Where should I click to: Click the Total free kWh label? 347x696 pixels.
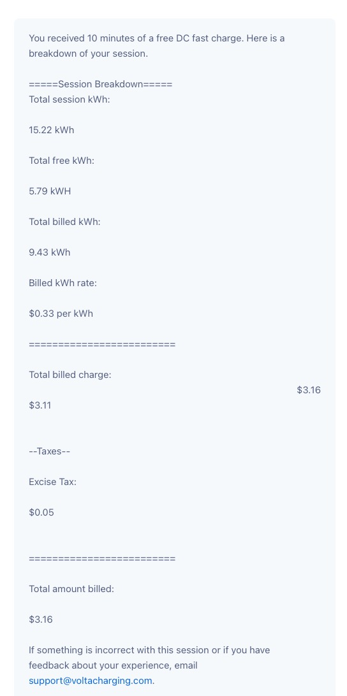coord(61,161)
